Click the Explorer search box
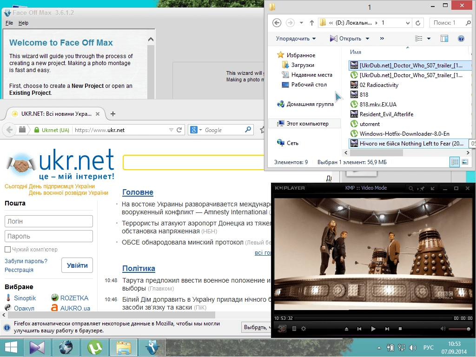 450,23
